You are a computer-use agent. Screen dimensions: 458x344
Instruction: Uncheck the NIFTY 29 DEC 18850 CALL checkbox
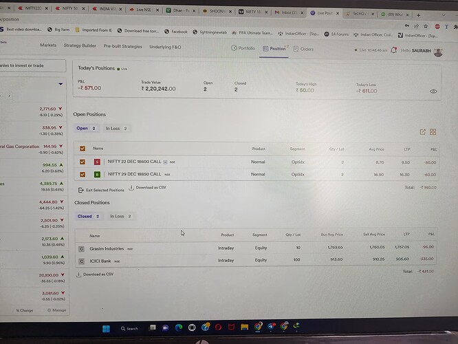pyautogui.click(x=83, y=174)
